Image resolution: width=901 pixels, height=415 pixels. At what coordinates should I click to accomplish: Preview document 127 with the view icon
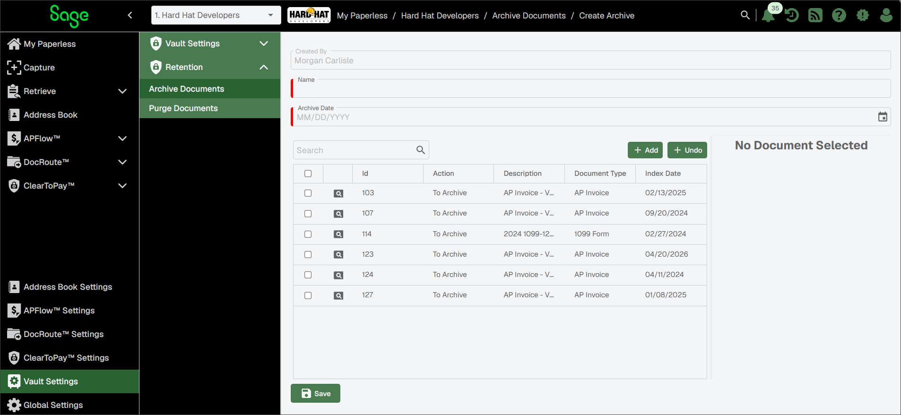(x=338, y=295)
